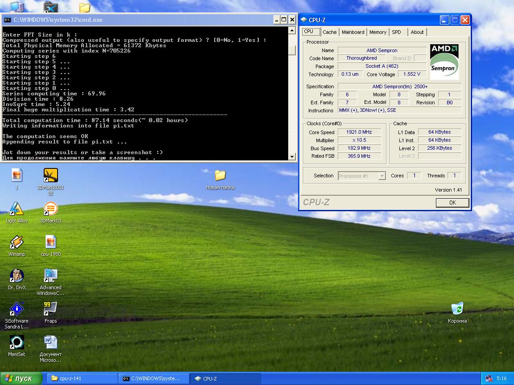Screen dimensions: 514x385
Task: Click the Bus Speed value 182.9 MHz
Action: (x=359, y=148)
